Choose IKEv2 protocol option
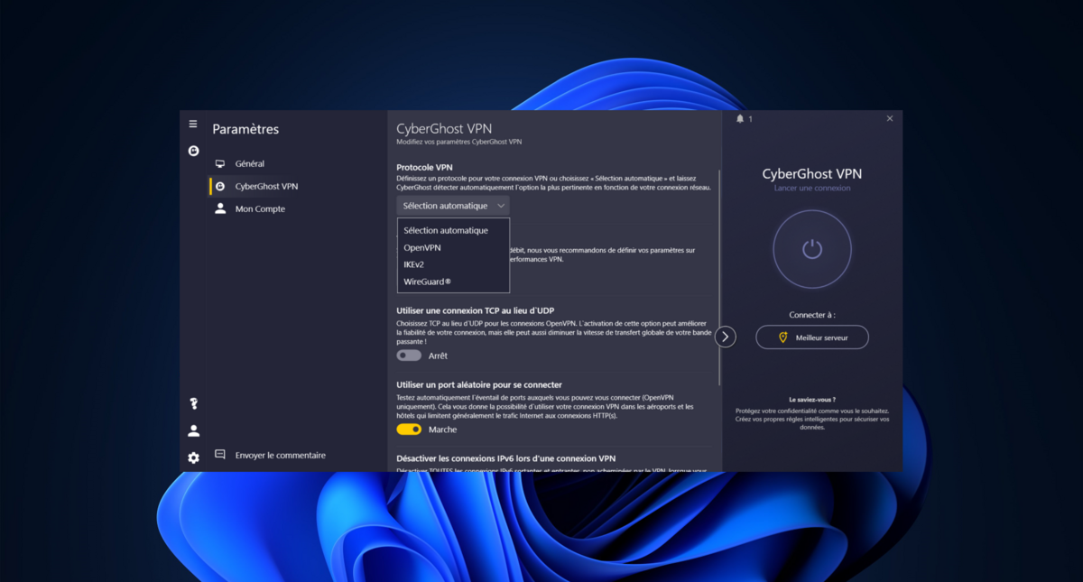1083x582 pixels. (x=453, y=264)
